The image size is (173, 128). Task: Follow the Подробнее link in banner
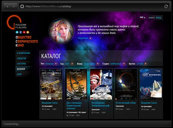coord(85,38)
